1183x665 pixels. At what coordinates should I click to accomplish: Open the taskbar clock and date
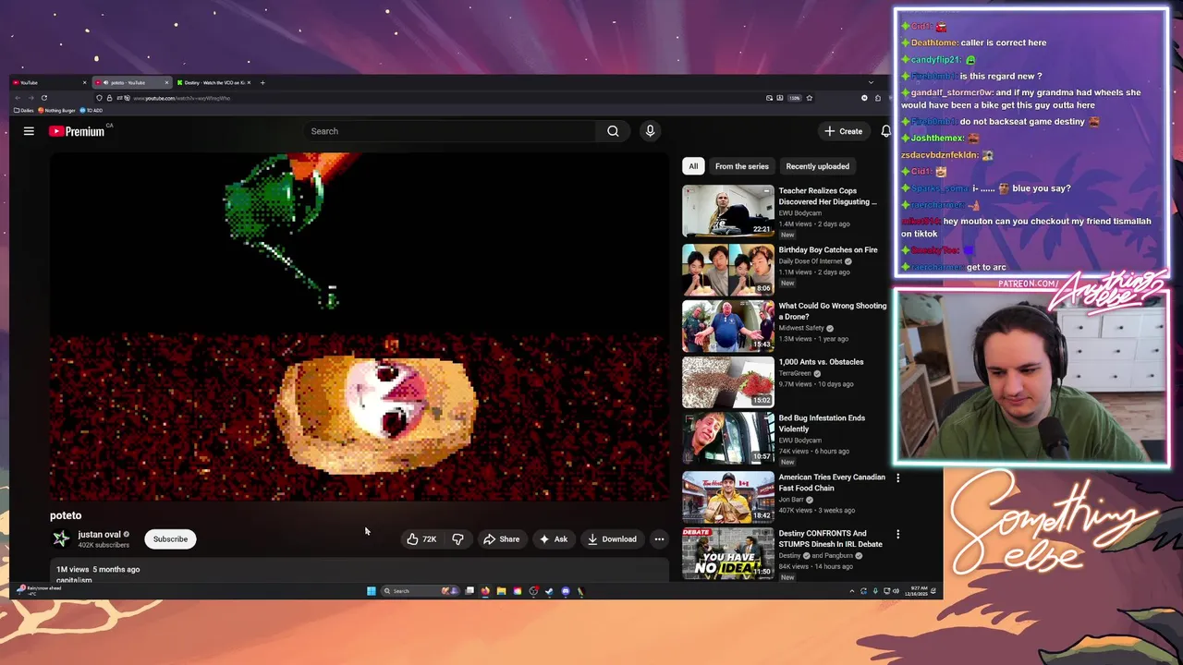(918, 591)
